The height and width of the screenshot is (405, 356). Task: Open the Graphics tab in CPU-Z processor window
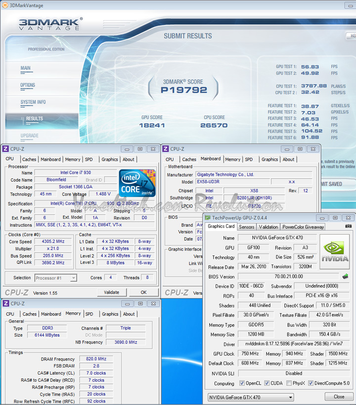[110, 159]
